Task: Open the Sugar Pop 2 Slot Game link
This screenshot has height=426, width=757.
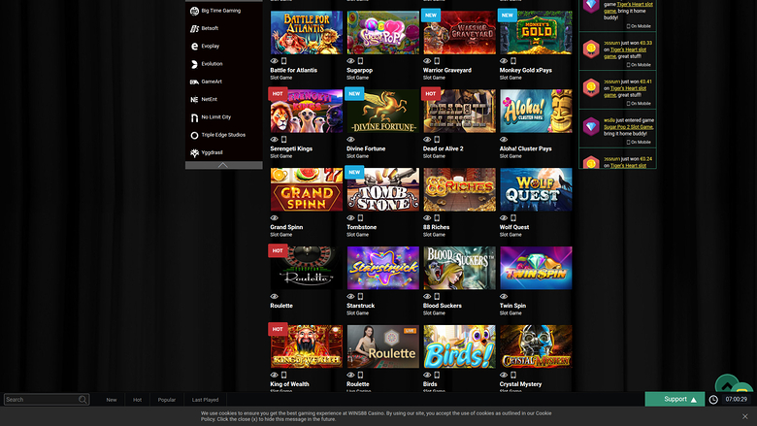Action: tap(628, 127)
